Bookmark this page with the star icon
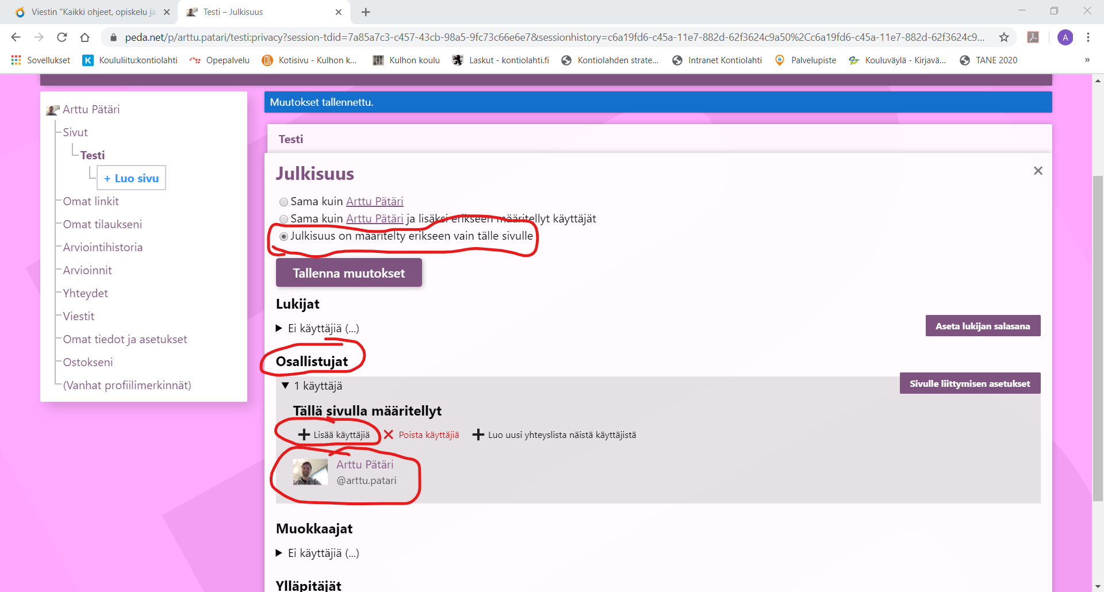1104x592 pixels. 1004,37
